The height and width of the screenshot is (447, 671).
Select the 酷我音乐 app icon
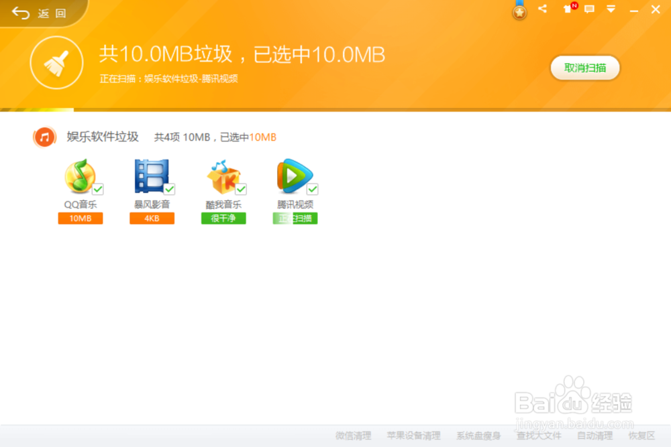pos(223,176)
